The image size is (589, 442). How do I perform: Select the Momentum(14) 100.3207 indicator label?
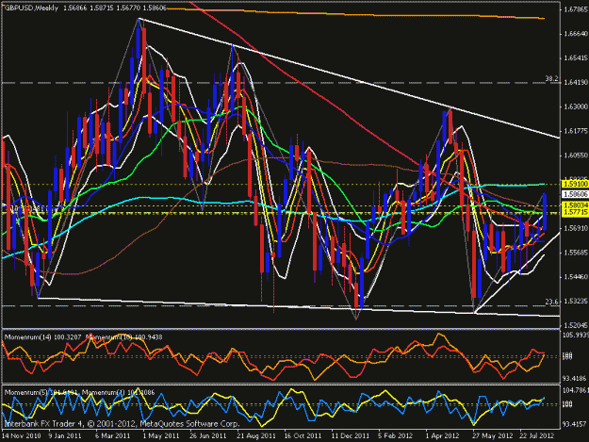[42, 337]
